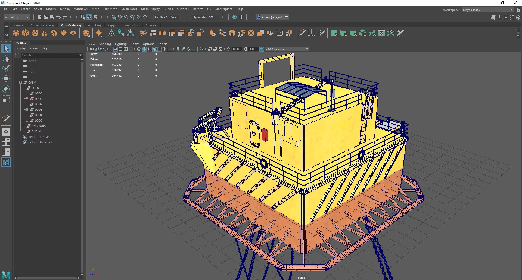
Task: Open the Mesh Tools menu
Action: click(x=129, y=9)
